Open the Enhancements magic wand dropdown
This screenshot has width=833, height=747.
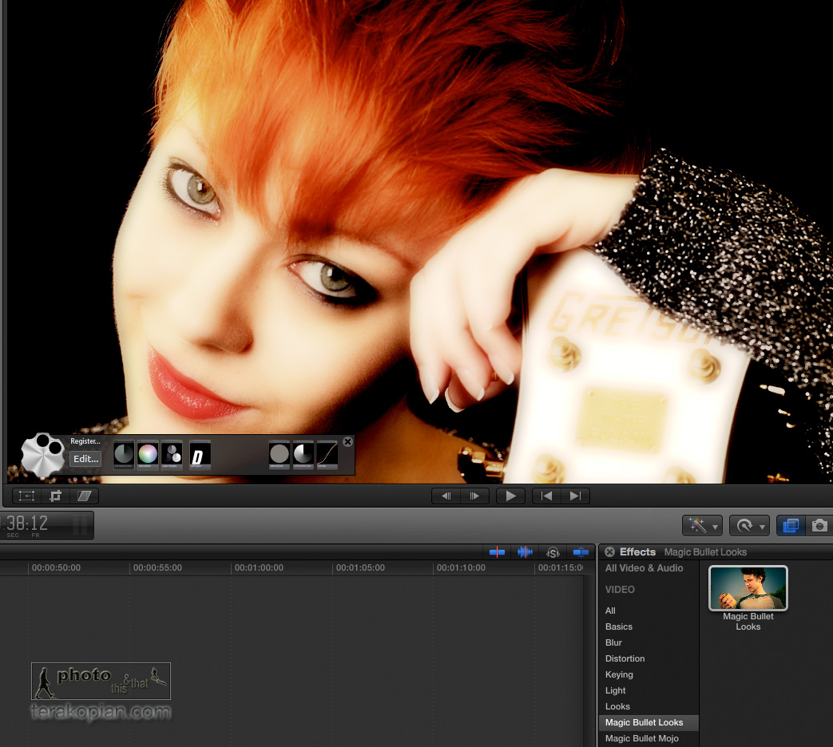coord(703,525)
